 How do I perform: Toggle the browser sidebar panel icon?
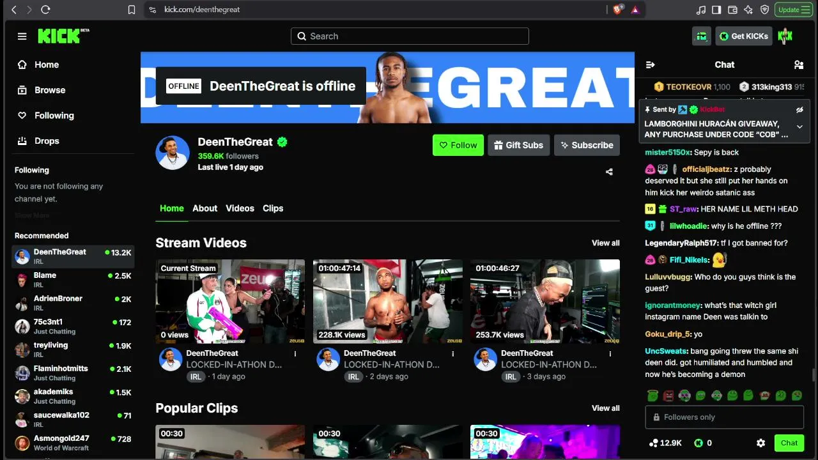coord(716,10)
